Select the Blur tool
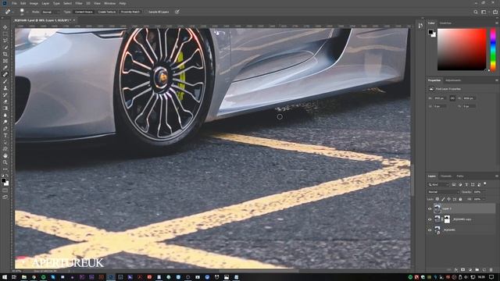 click(5, 115)
